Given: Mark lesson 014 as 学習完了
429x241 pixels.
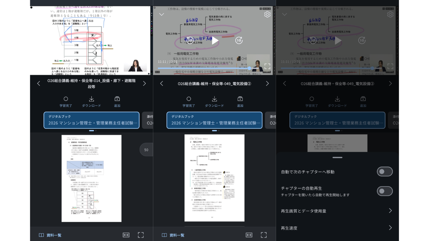Looking at the screenshot, I should coord(66,102).
